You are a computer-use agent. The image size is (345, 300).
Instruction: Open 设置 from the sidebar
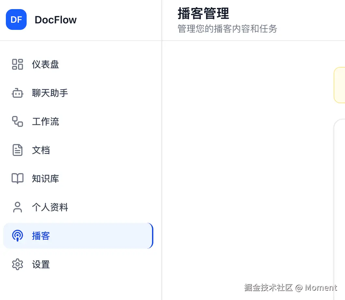(x=41, y=264)
